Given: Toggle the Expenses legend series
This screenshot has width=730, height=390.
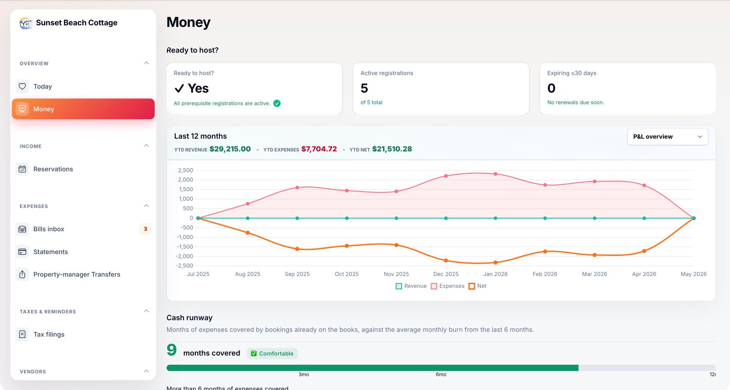Looking at the screenshot, I should pyautogui.click(x=448, y=286).
